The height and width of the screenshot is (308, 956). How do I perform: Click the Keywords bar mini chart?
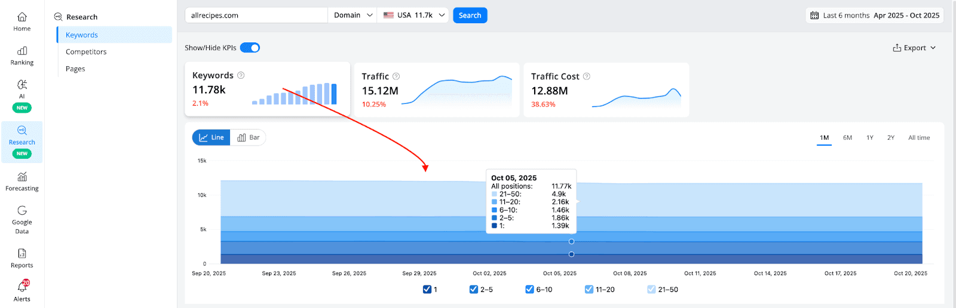pos(295,94)
